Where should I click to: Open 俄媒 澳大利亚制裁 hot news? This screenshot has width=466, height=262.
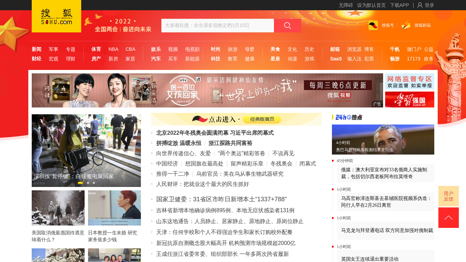tap(384, 173)
